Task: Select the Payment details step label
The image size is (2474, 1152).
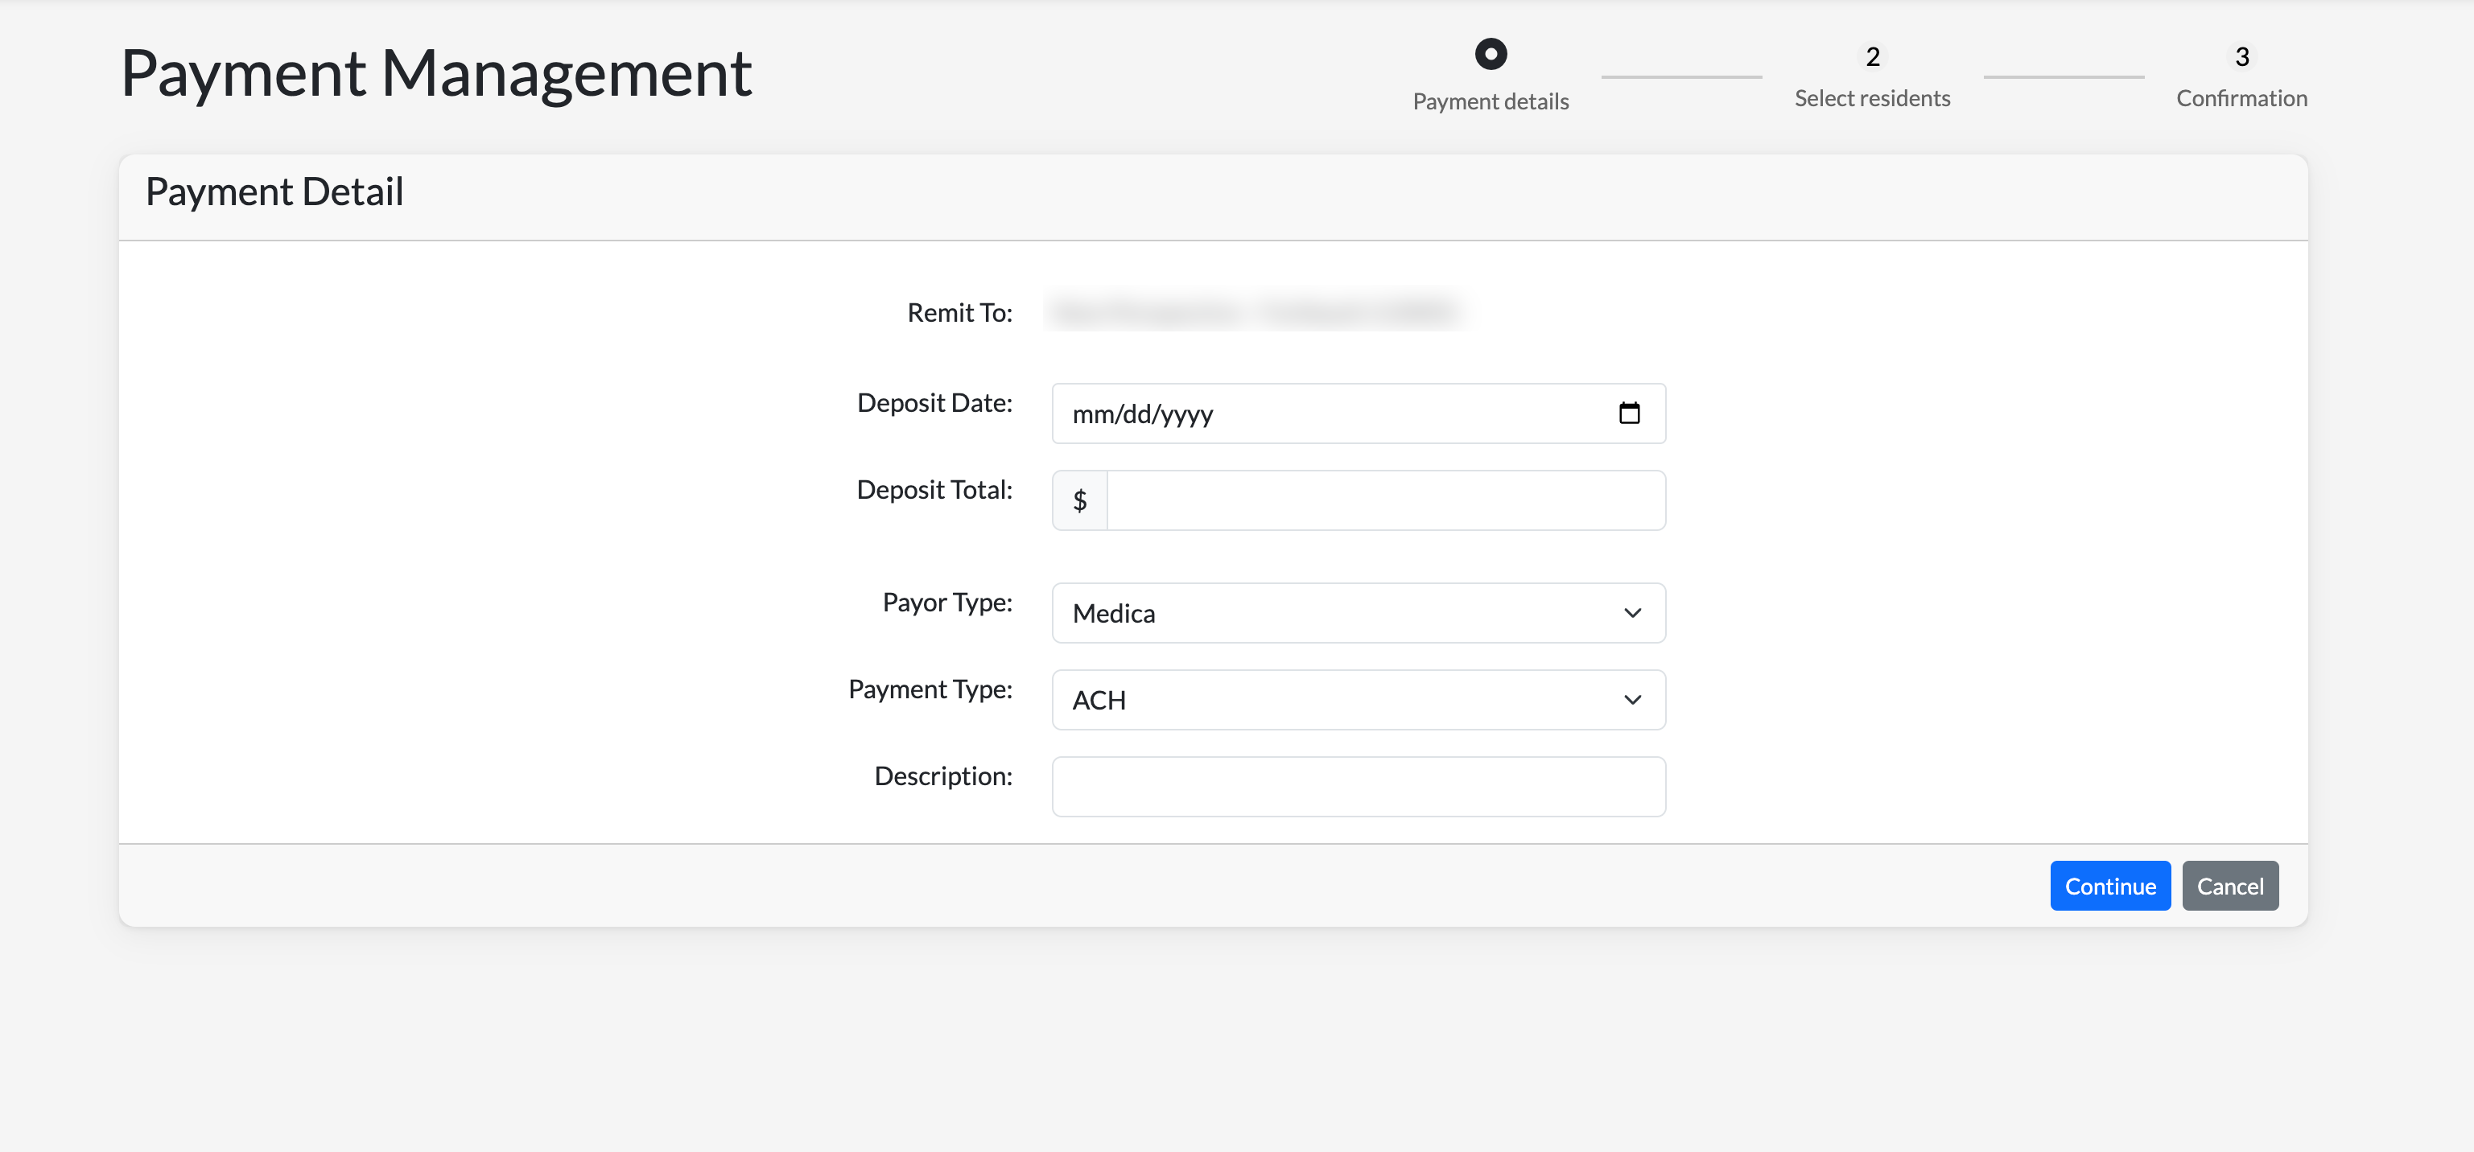Action: 1491,101
